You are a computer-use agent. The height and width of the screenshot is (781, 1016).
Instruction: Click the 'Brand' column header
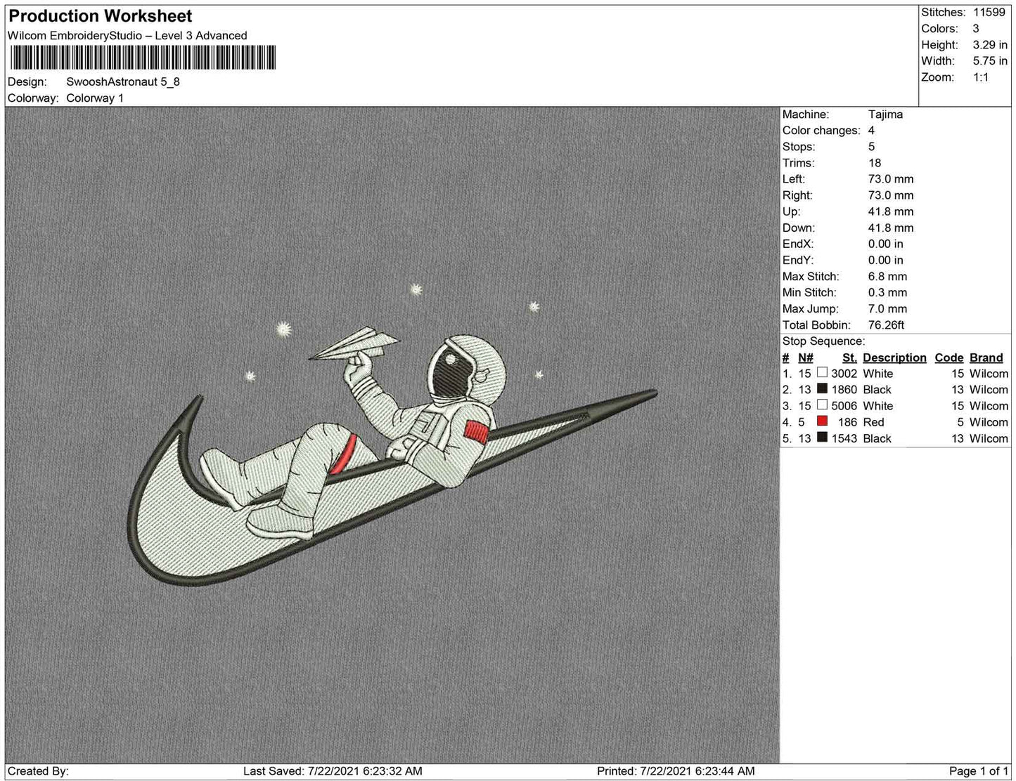(x=986, y=357)
